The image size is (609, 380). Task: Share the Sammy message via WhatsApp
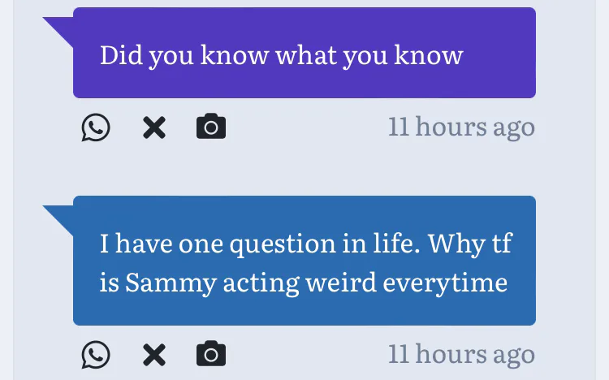96,354
